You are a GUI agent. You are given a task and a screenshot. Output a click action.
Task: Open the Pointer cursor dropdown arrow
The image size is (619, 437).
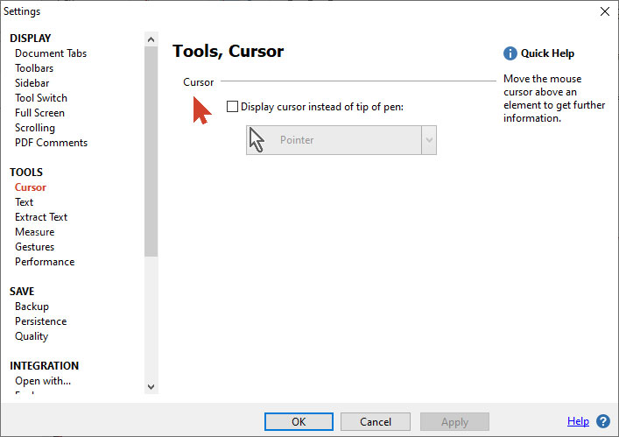(428, 140)
